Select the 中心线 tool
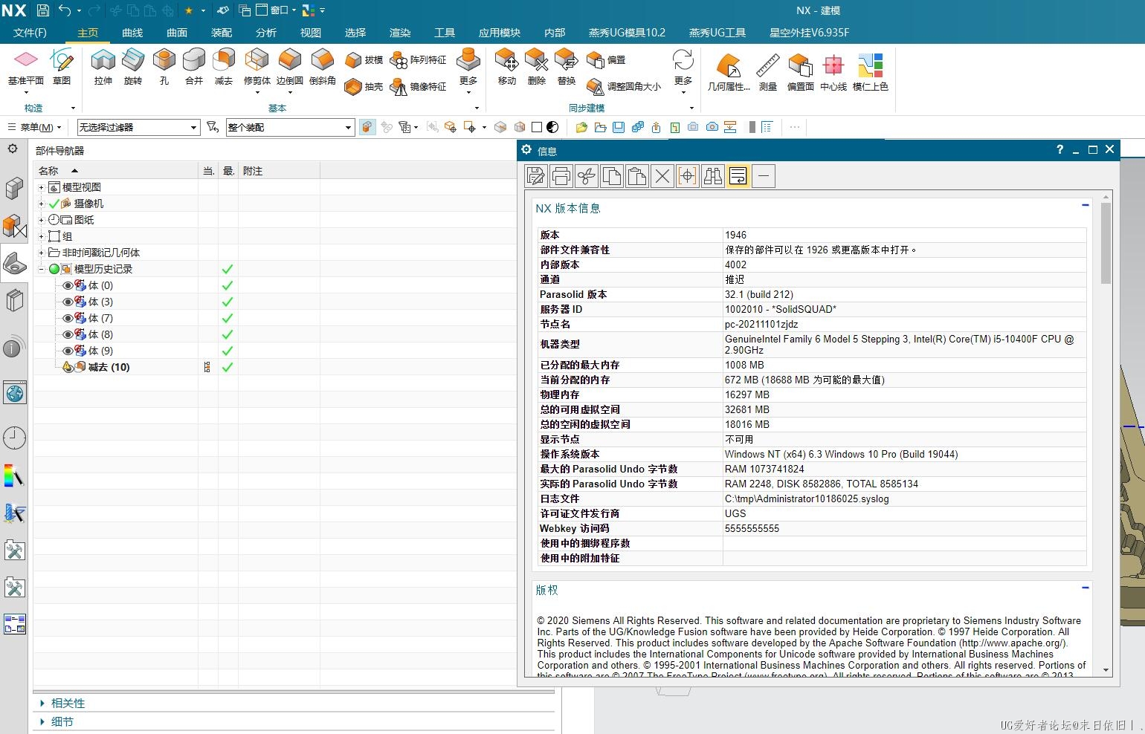 pos(833,72)
